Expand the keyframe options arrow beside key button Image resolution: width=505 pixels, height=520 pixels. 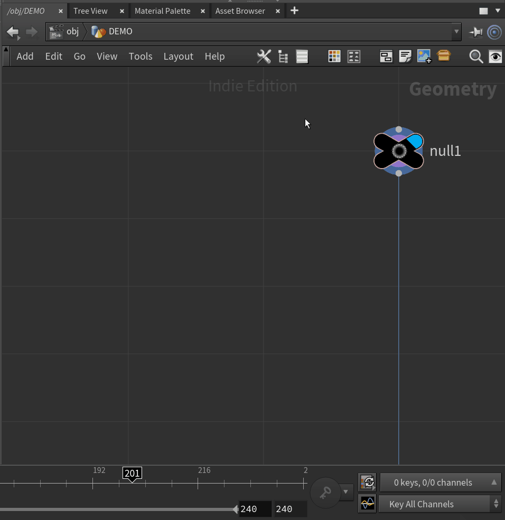(x=346, y=491)
